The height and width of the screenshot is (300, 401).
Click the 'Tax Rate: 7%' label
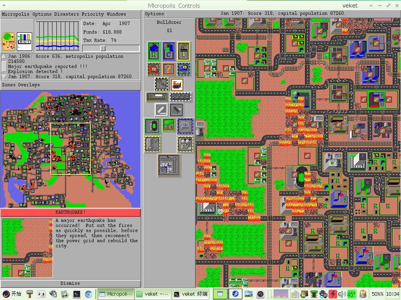coord(100,40)
